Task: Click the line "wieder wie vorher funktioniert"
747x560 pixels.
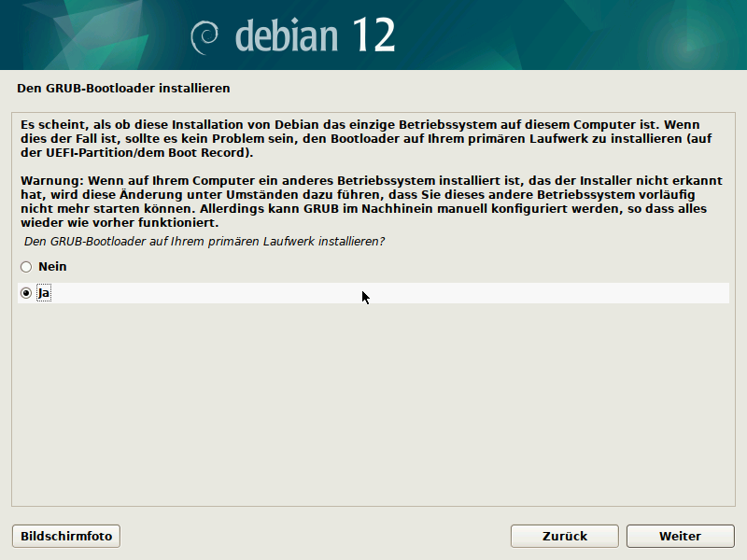Action: click(x=119, y=223)
